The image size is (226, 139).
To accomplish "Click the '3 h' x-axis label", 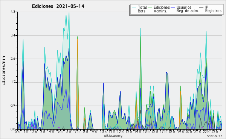I will point(43,132).
